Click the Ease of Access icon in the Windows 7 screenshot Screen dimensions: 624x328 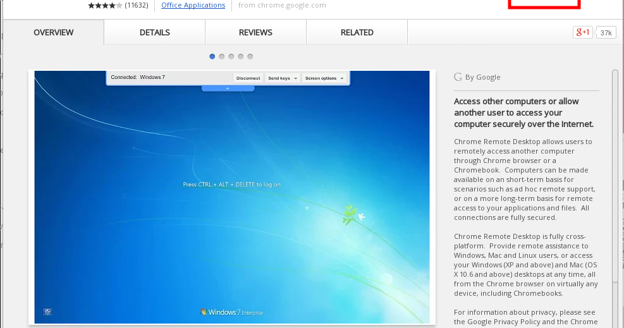[x=47, y=312]
